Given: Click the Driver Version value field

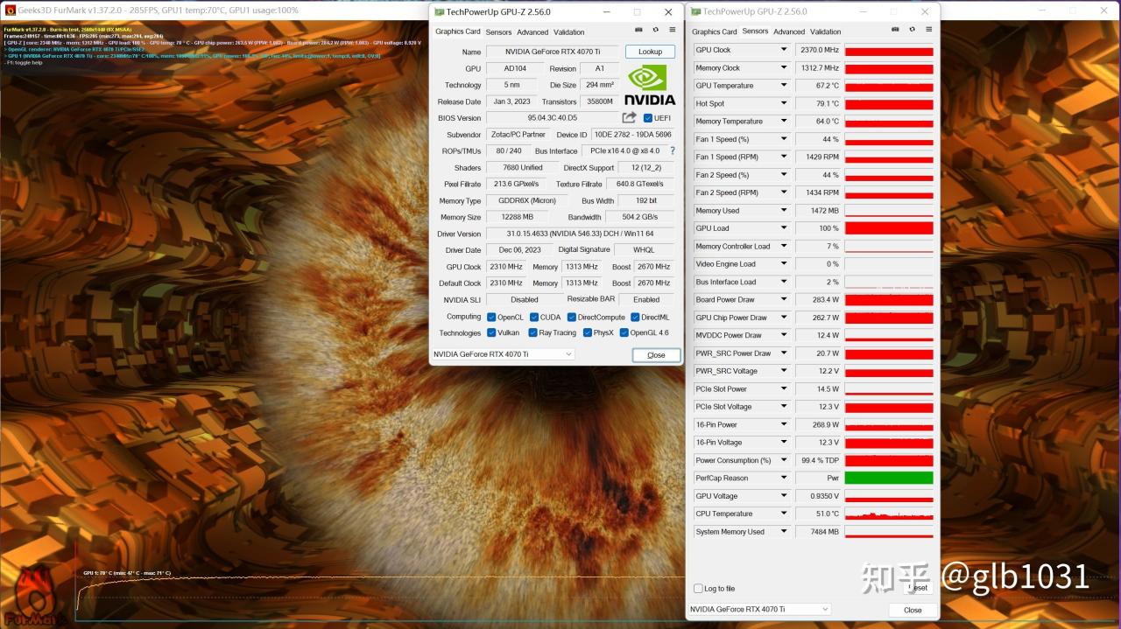Looking at the screenshot, I should 580,234.
